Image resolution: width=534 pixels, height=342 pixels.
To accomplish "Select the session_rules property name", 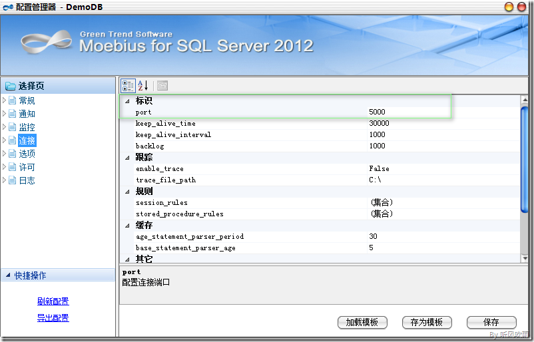I will (x=162, y=203).
